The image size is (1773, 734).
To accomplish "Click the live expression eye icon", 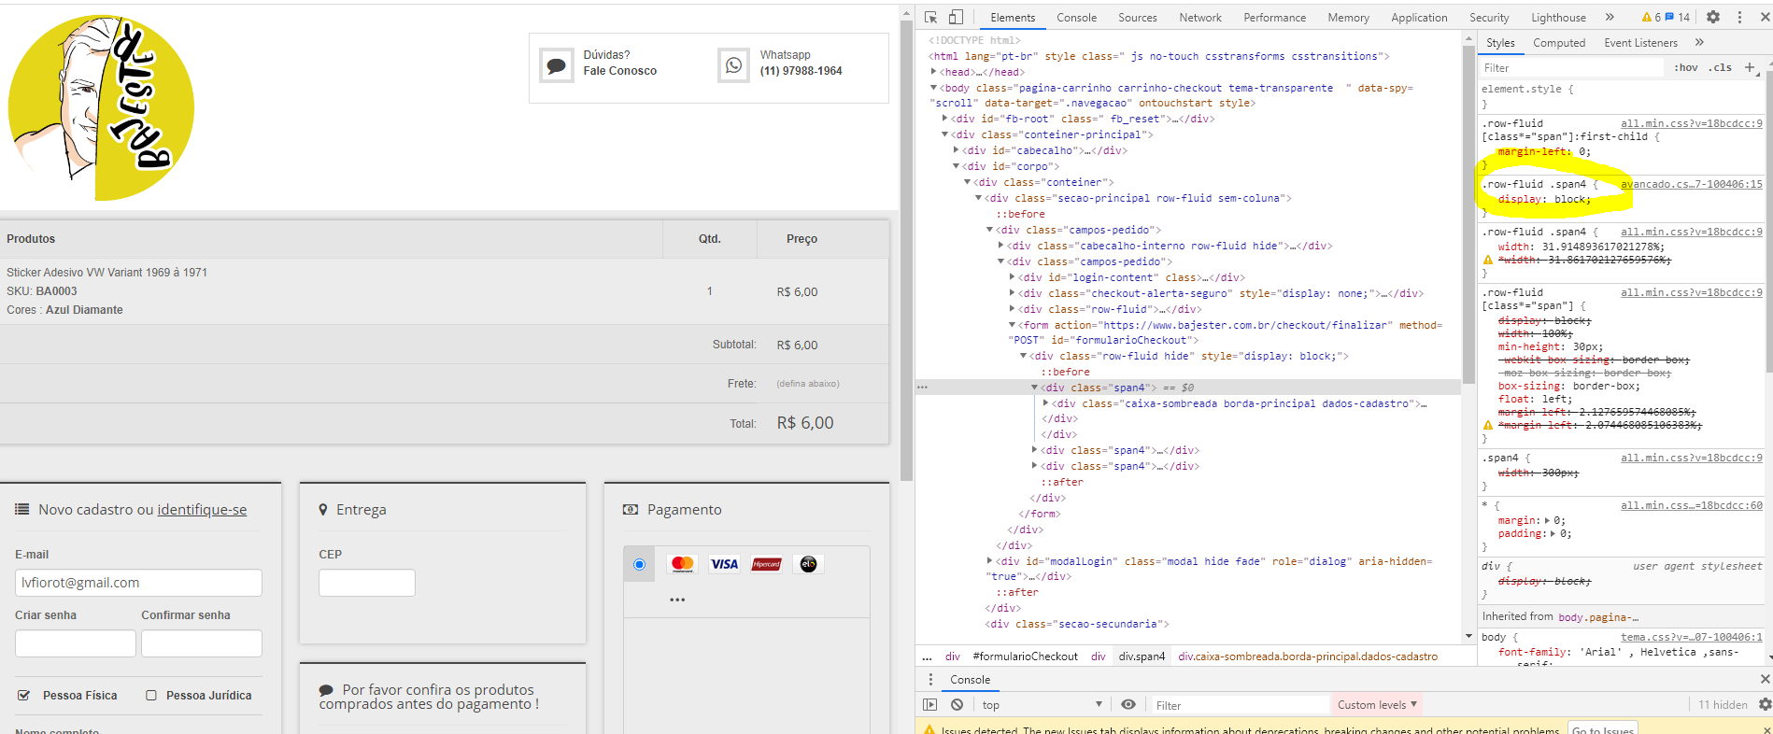I will click(x=1128, y=704).
